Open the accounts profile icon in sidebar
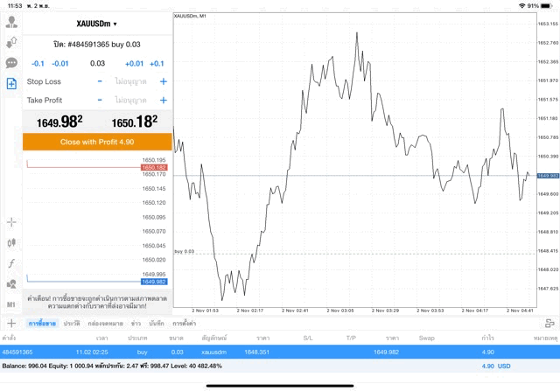This screenshot has width=560, height=391. point(11,24)
